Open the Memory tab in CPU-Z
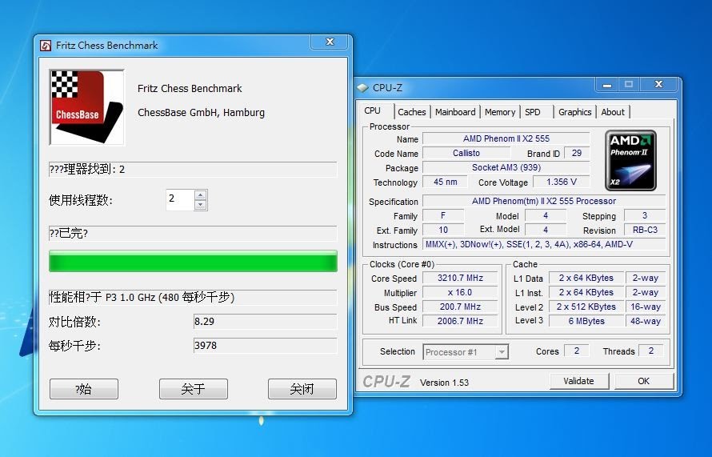 tap(500, 112)
